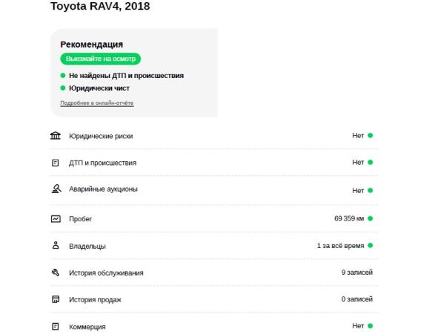Click the green Выезжайте на осмотр badge
438x332 pixels.
click(101, 59)
